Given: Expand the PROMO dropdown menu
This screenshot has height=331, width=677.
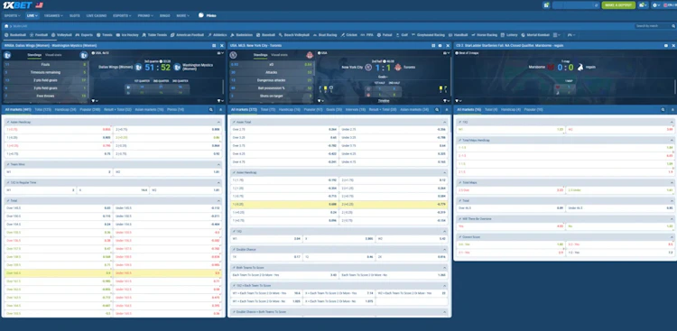Looking at the screenshot, I should point(145,15).
